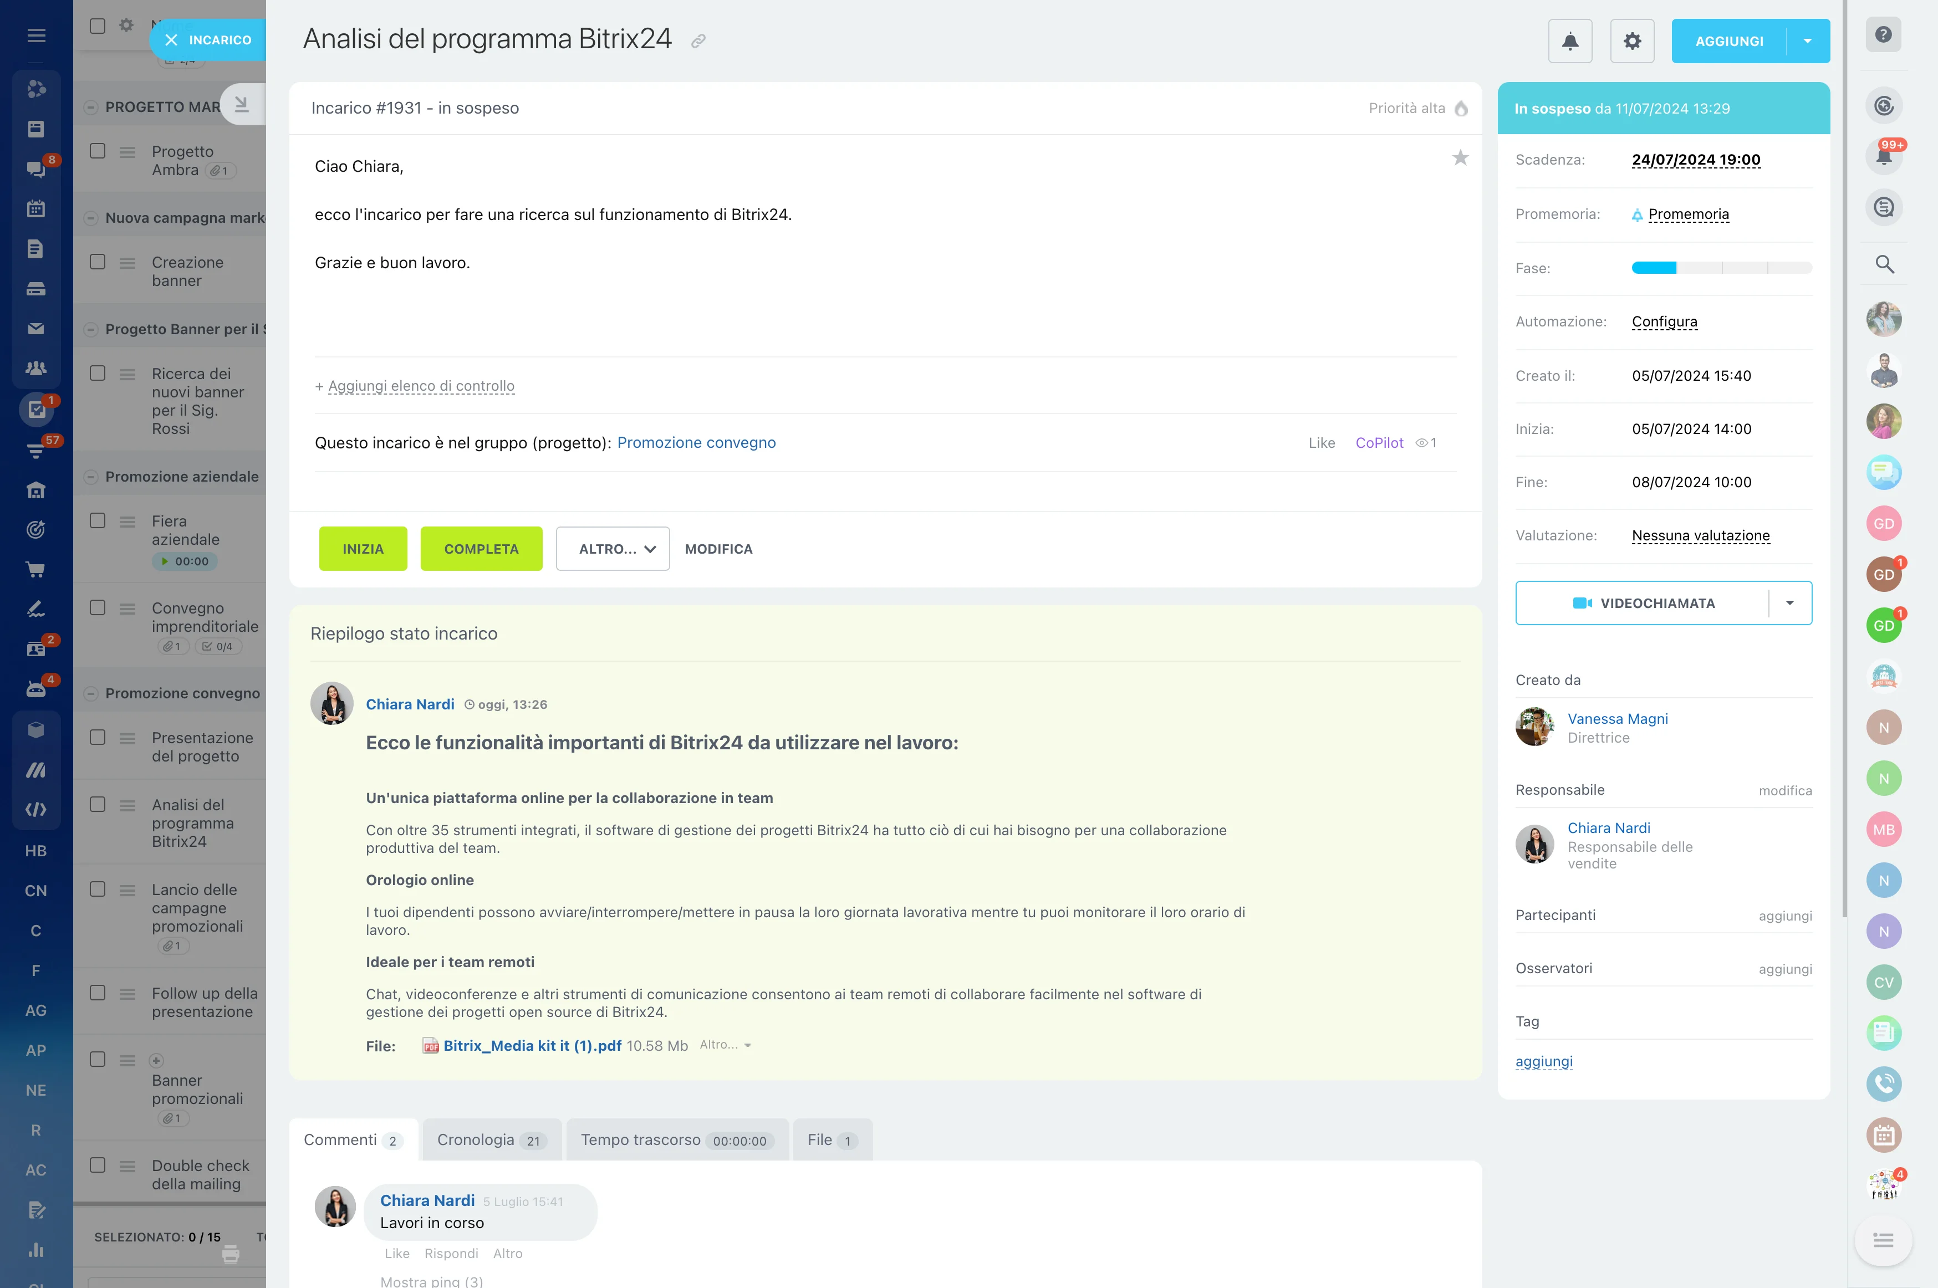Open the Calendar icon in left sidebar

pyautogui.click(x=36, y=208)
